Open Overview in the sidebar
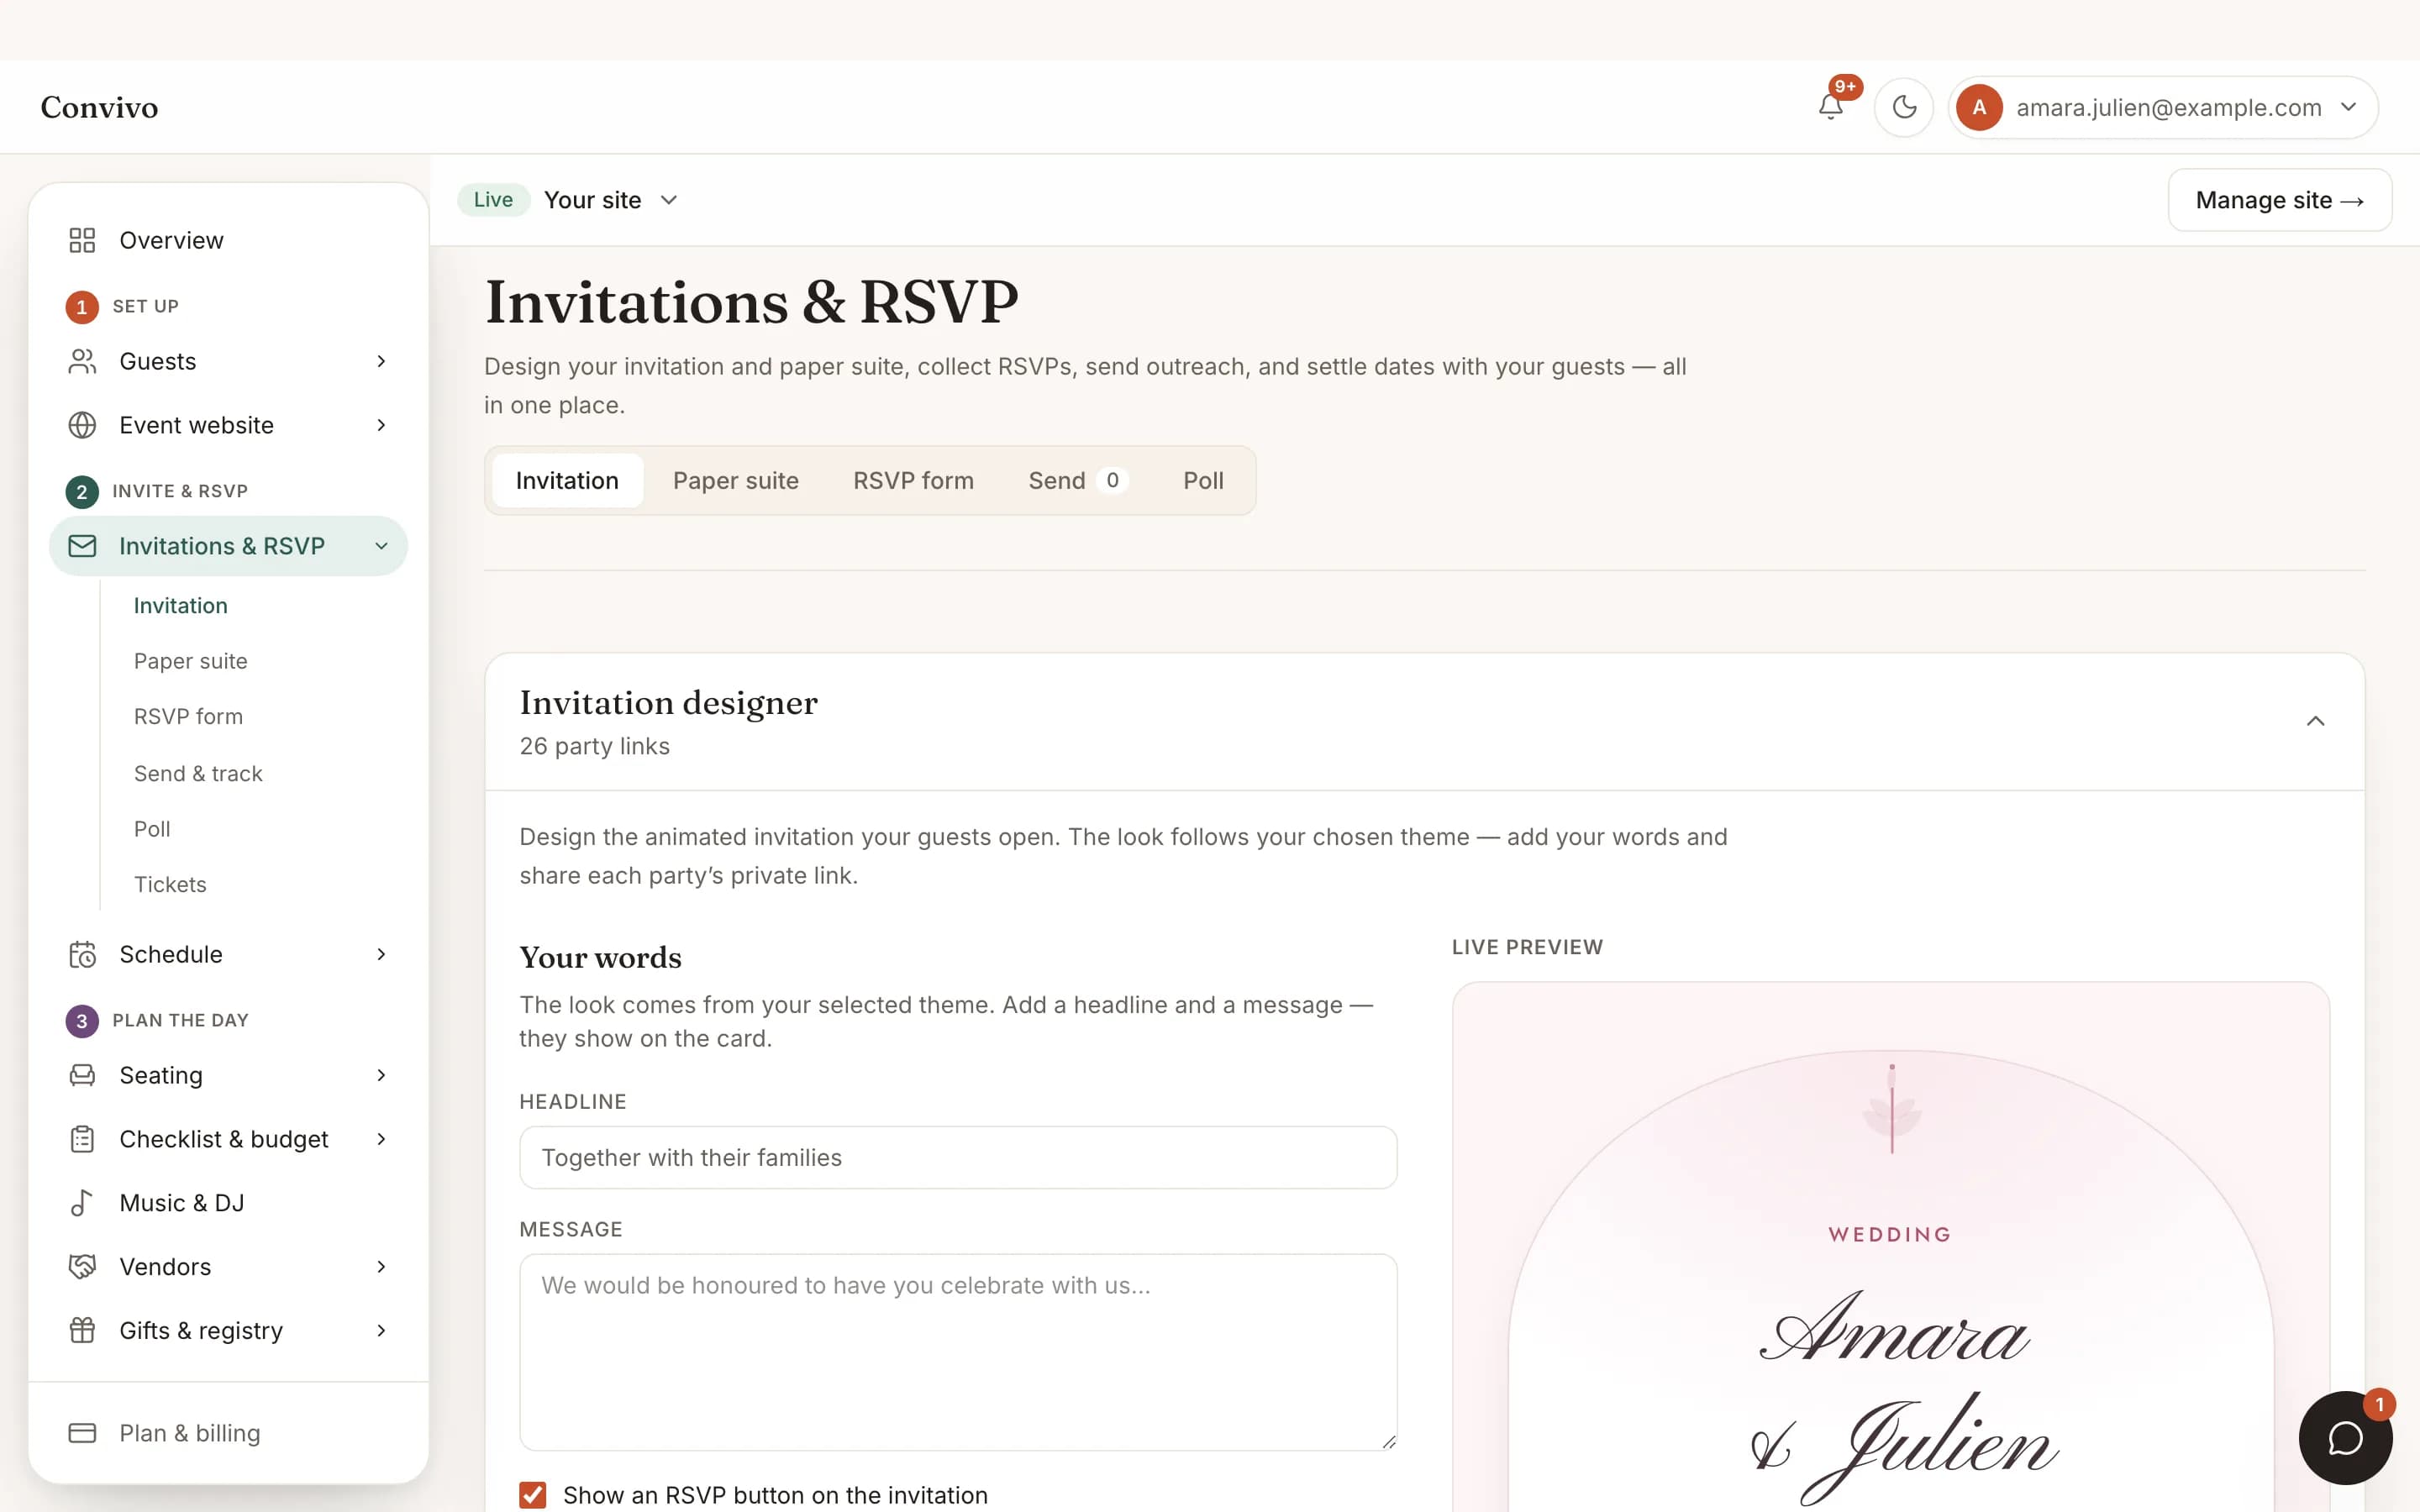 pyautogui.click(x=228, y=240)
